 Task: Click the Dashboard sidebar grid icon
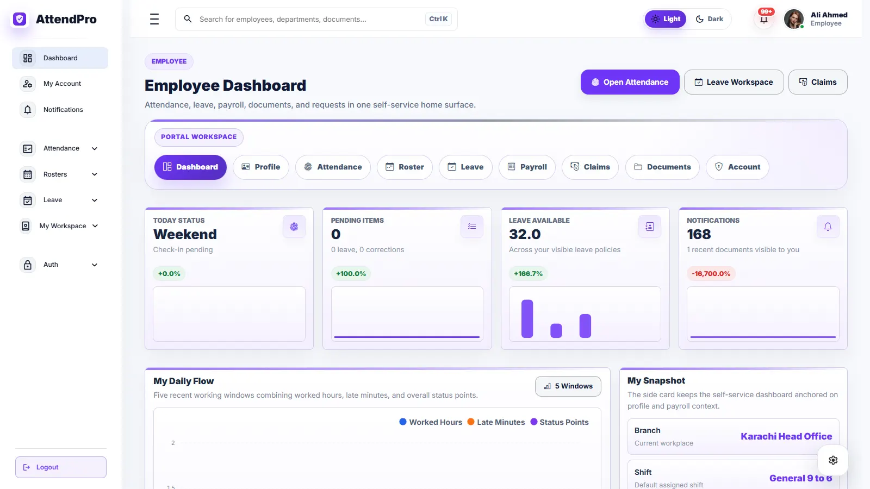pyautogui.click(x=28, y=58)
